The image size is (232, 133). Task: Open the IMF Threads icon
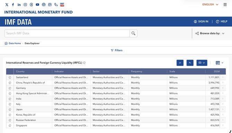pos(32,4)
